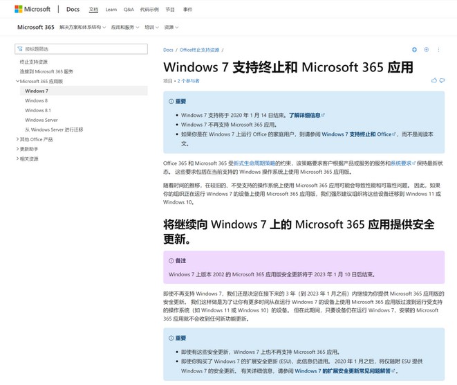Click the add-to-collection plus icon
Image resolution: width=457 pixels, height=385 pixels.
(426, 50)
